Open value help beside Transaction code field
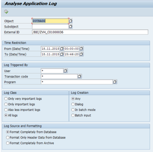 [x=79, y=76]
